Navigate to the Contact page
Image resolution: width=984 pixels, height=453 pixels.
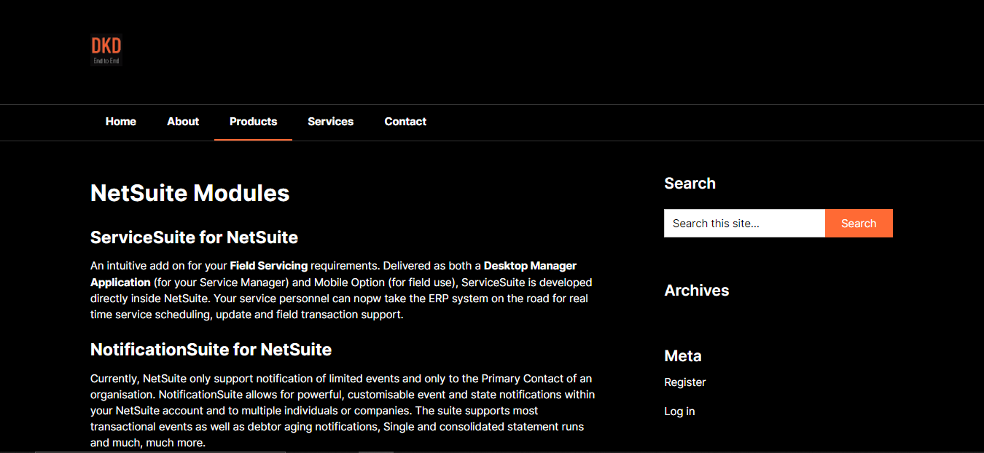coord(405,122)
